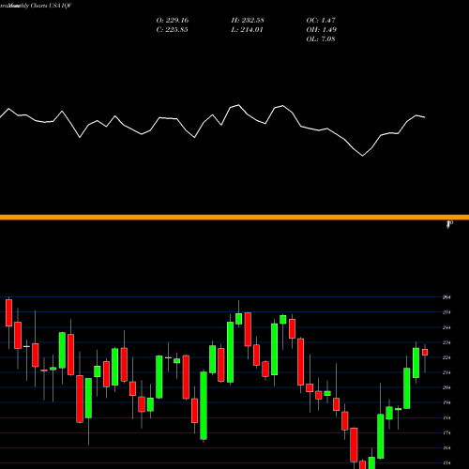Screen dimensions: 469x469
Task: Click the low value 'L: 214.01'
Action: coord(247,30)
